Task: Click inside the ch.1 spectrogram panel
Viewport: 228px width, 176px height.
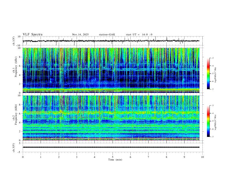Action: 111,70
